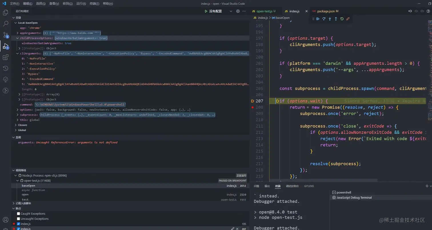The image size is (432, 230).
Task: Expand the options variable in Variables panel
Action: [17, 110]
